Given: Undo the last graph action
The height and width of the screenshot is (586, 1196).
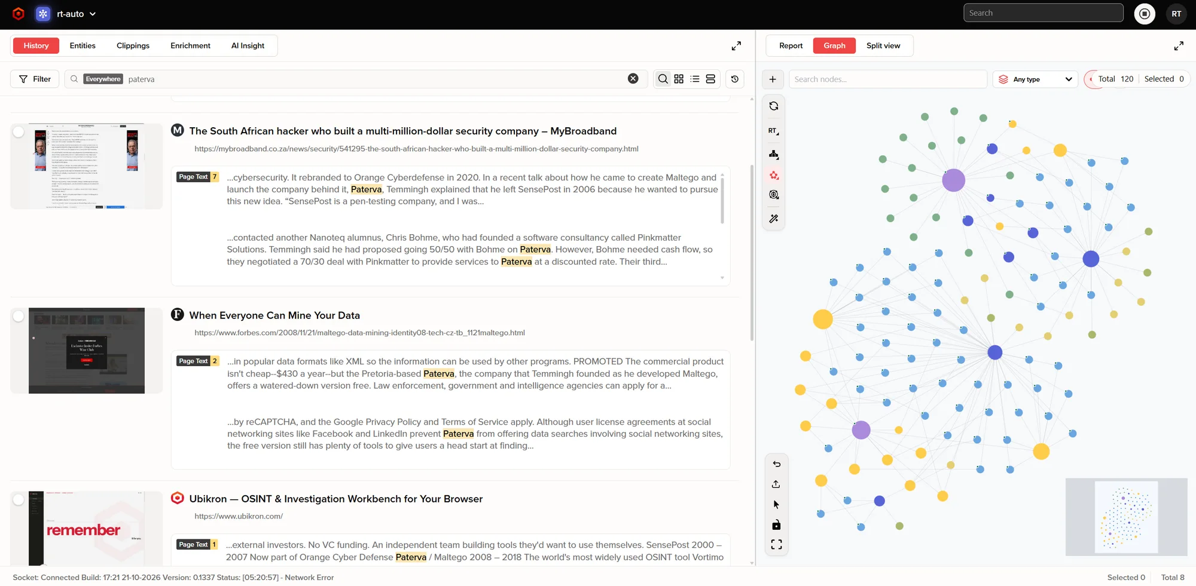Looking at the screenshot, I should click(x=776, y=464).
